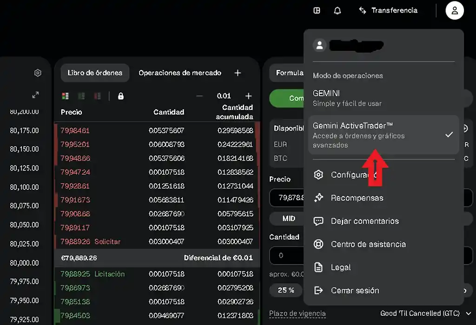The width and height of the screenshot is (476, 325).
Task: Select the 79889.25 Licitación bid row
Action: coord(157,274)
